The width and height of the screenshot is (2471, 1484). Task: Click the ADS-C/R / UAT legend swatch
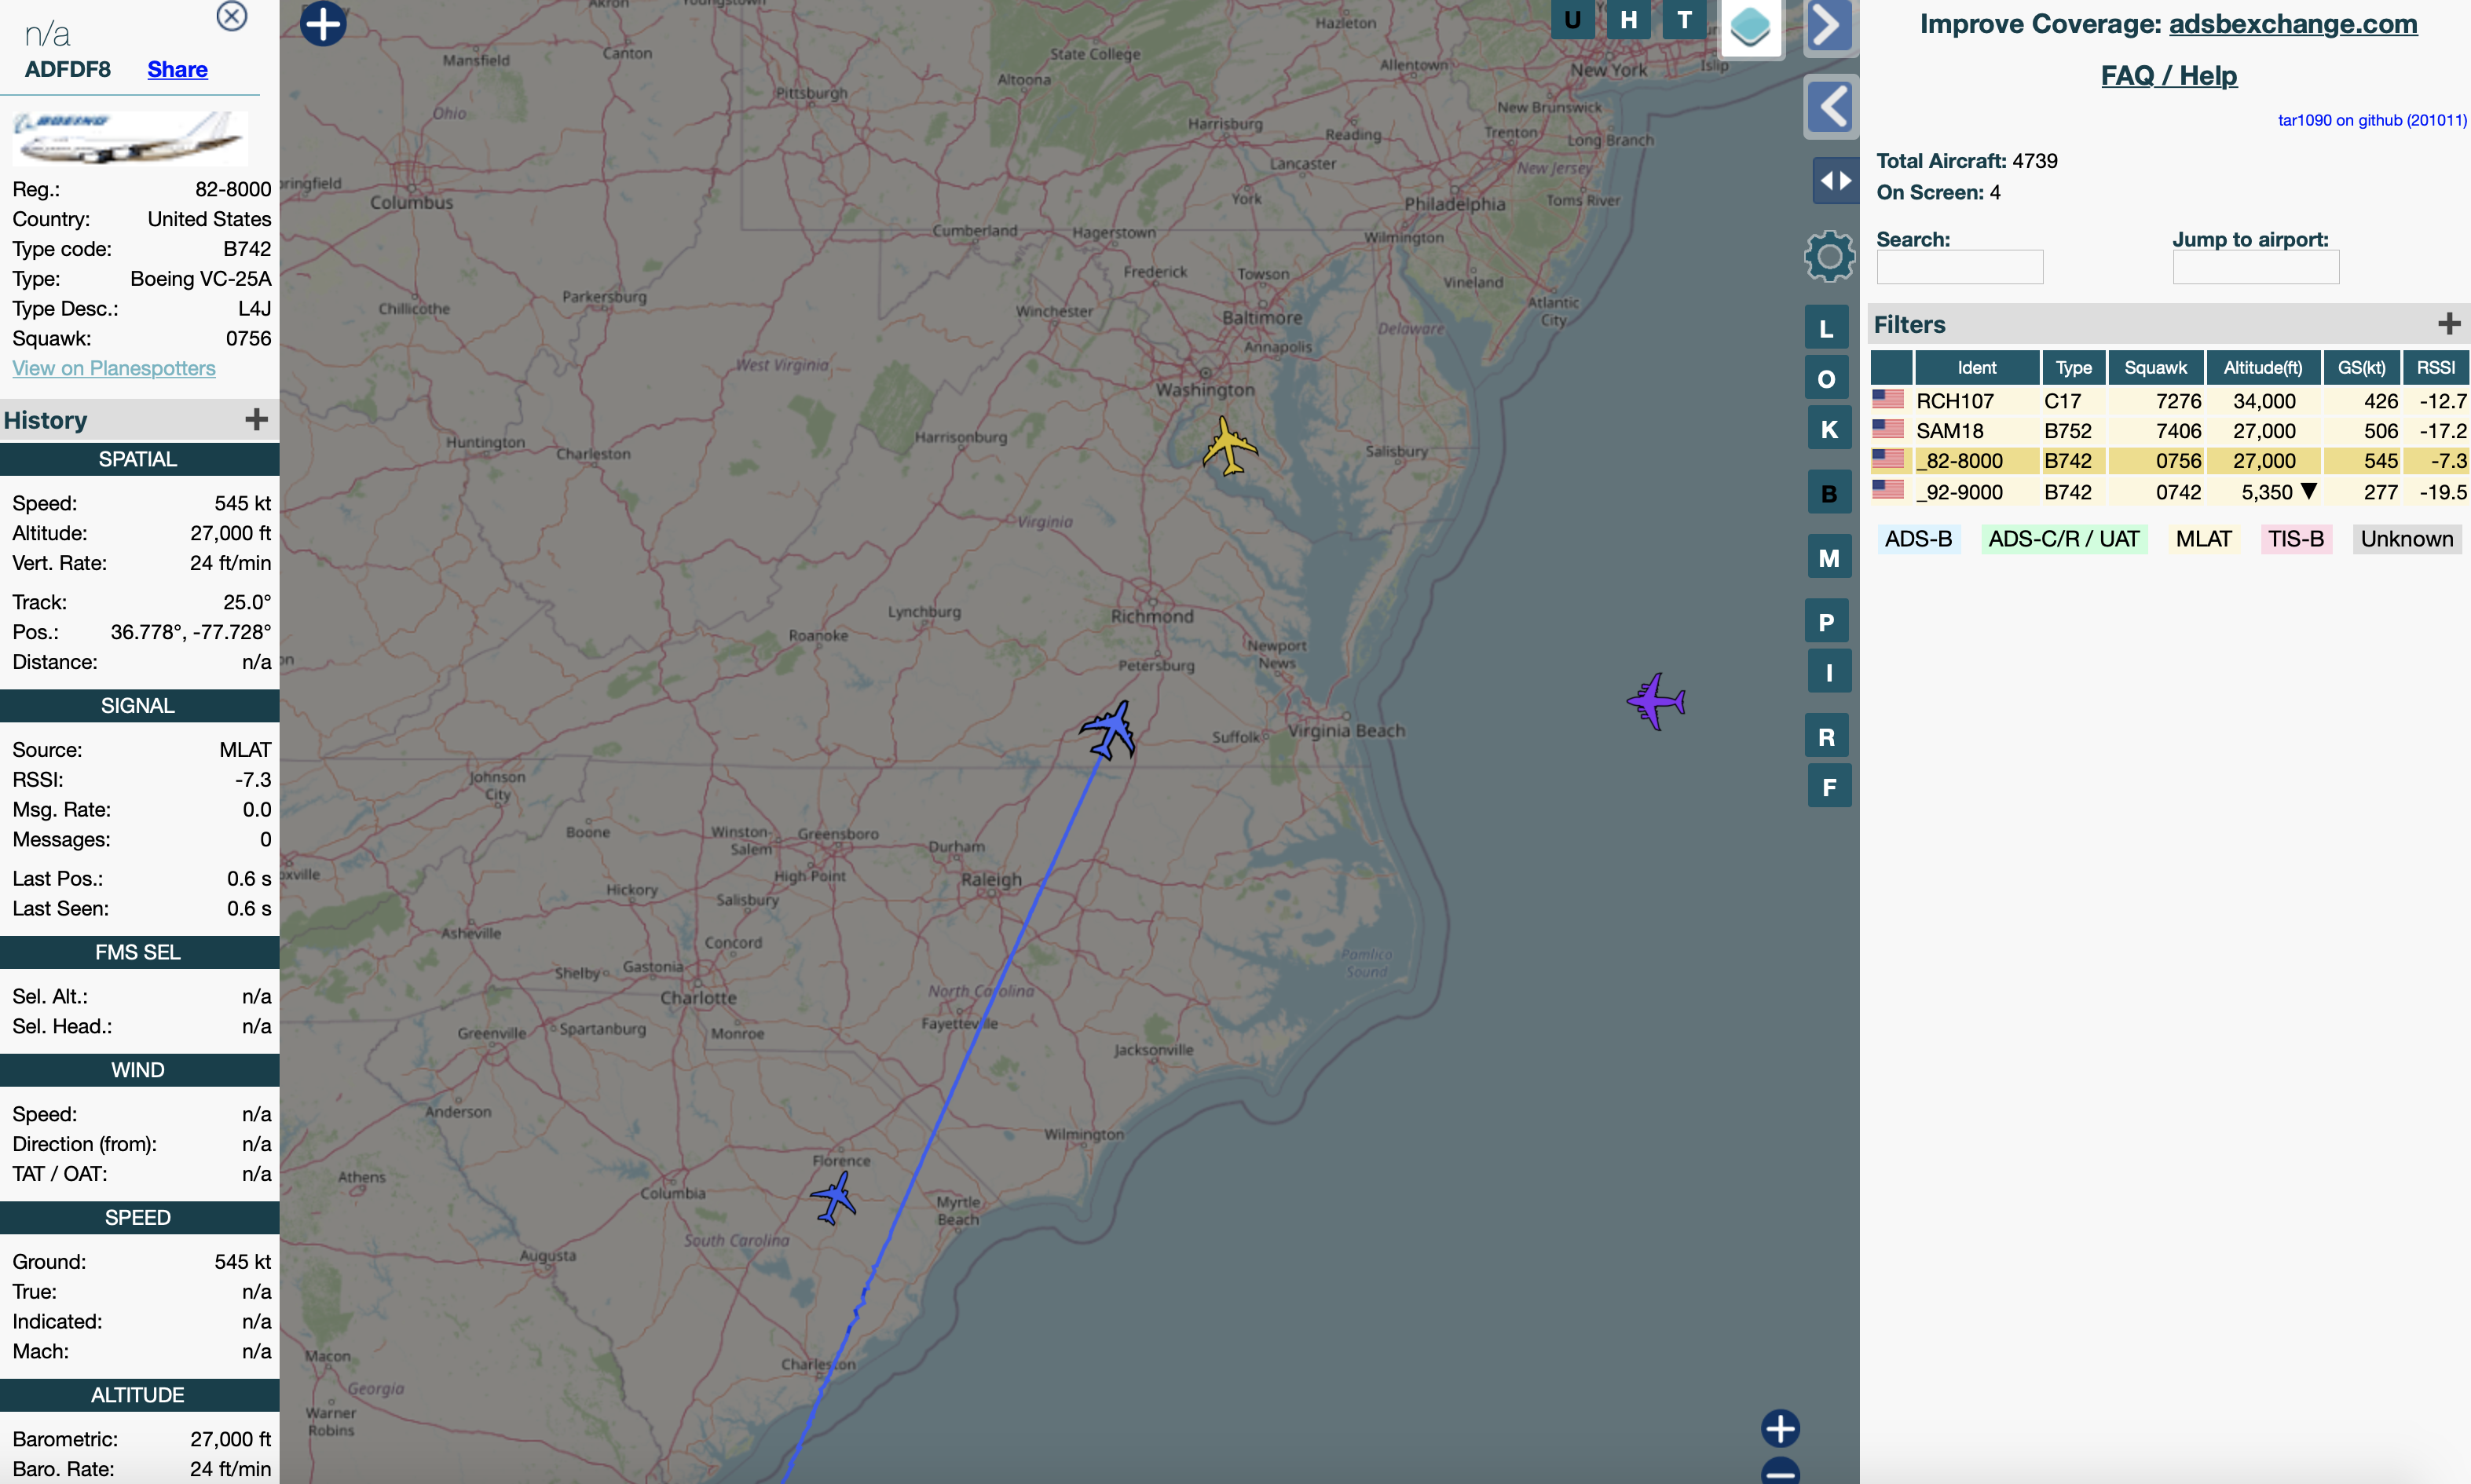point(2063,539)
